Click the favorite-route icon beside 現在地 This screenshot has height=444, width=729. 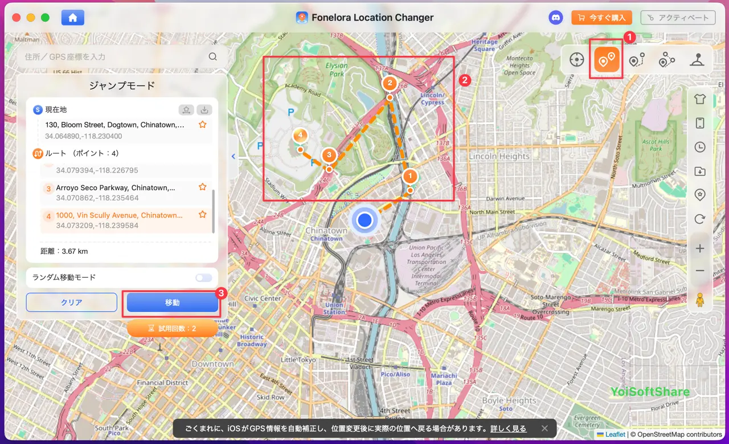point(186,110)
